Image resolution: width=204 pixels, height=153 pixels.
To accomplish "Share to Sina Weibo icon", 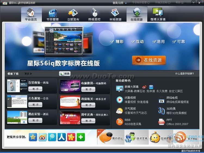I will (42, 137).
